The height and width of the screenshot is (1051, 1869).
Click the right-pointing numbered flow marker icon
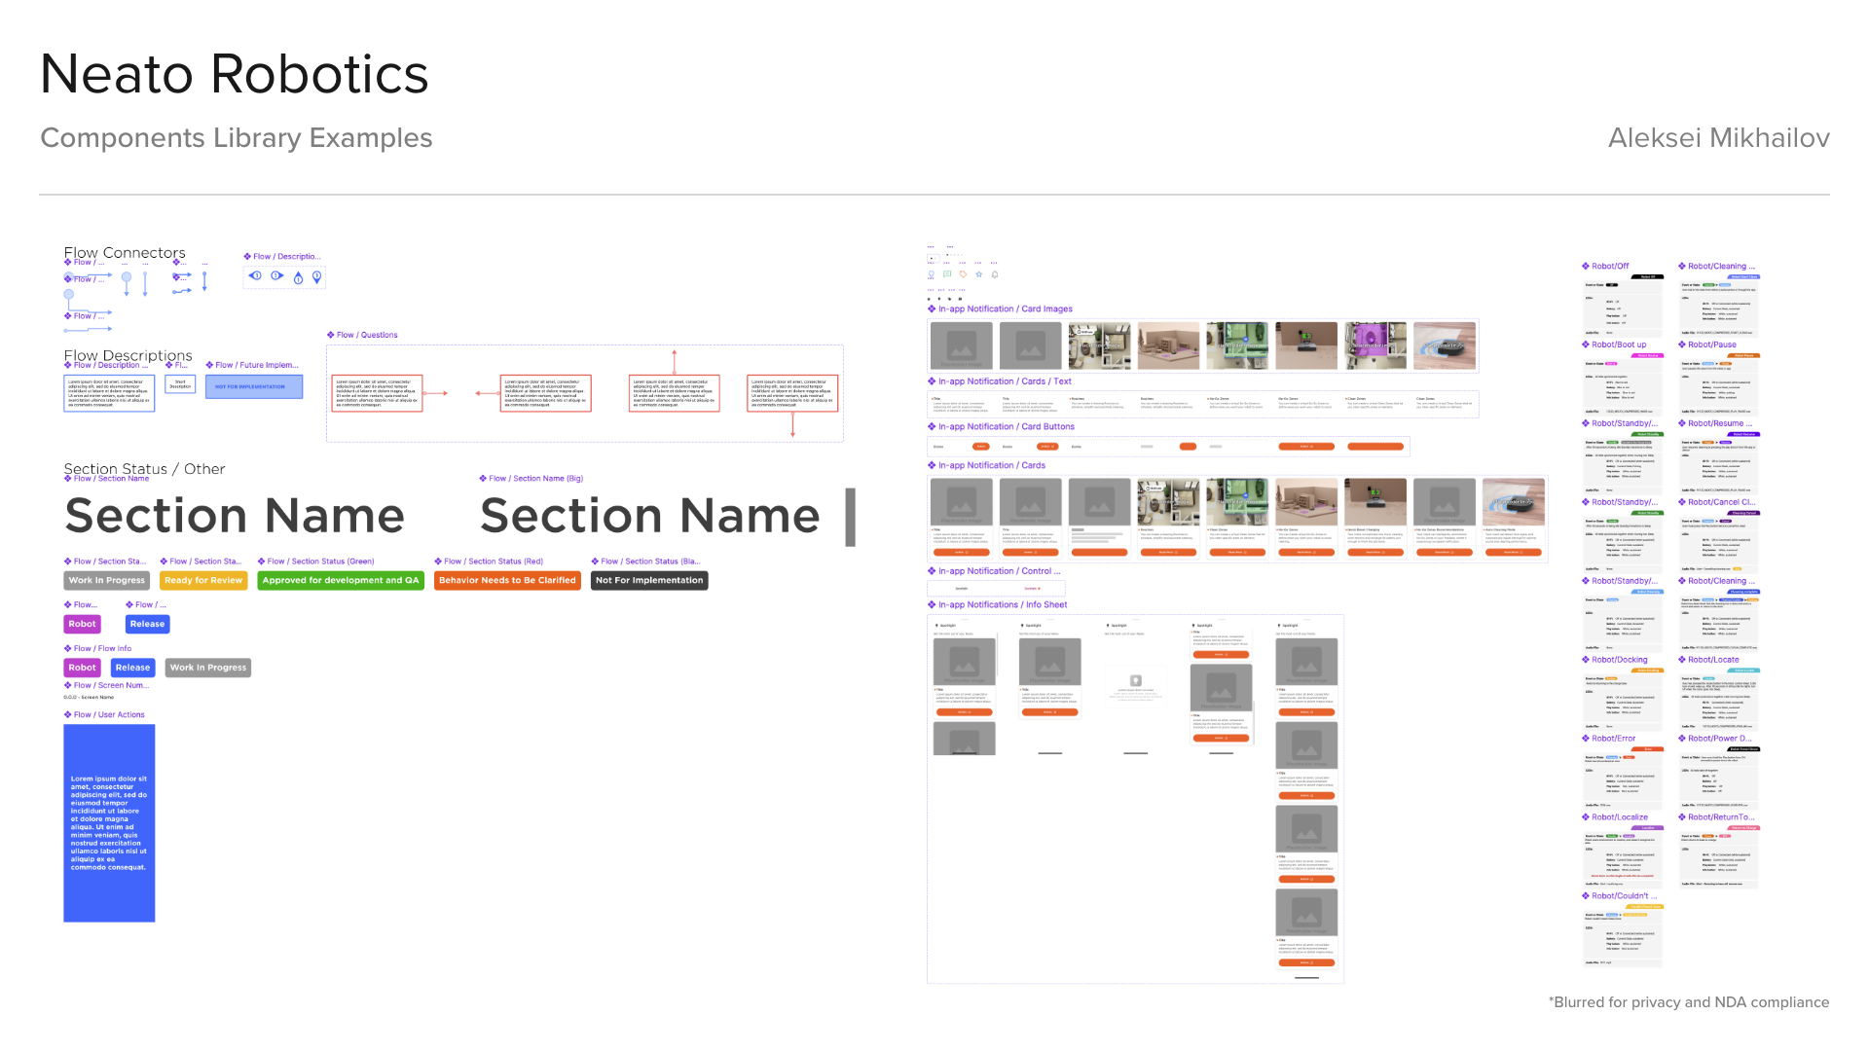[277, 276]
